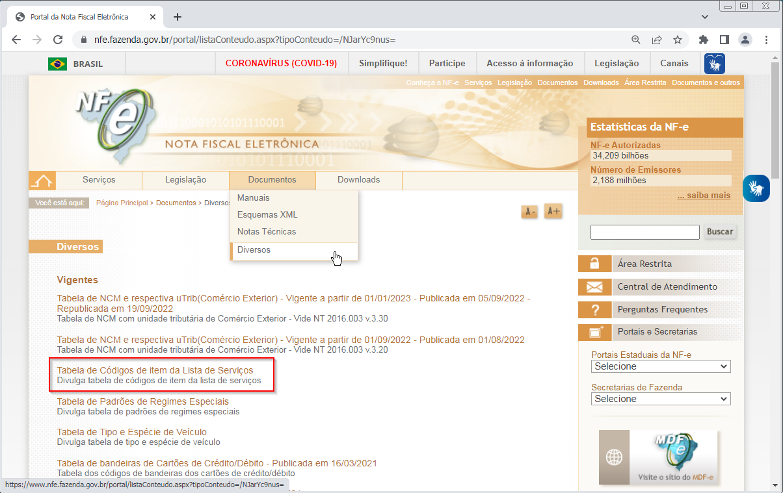
Task: Expand the Secretarias de Fazenda dropdown
Action: [x=661, y=399]
